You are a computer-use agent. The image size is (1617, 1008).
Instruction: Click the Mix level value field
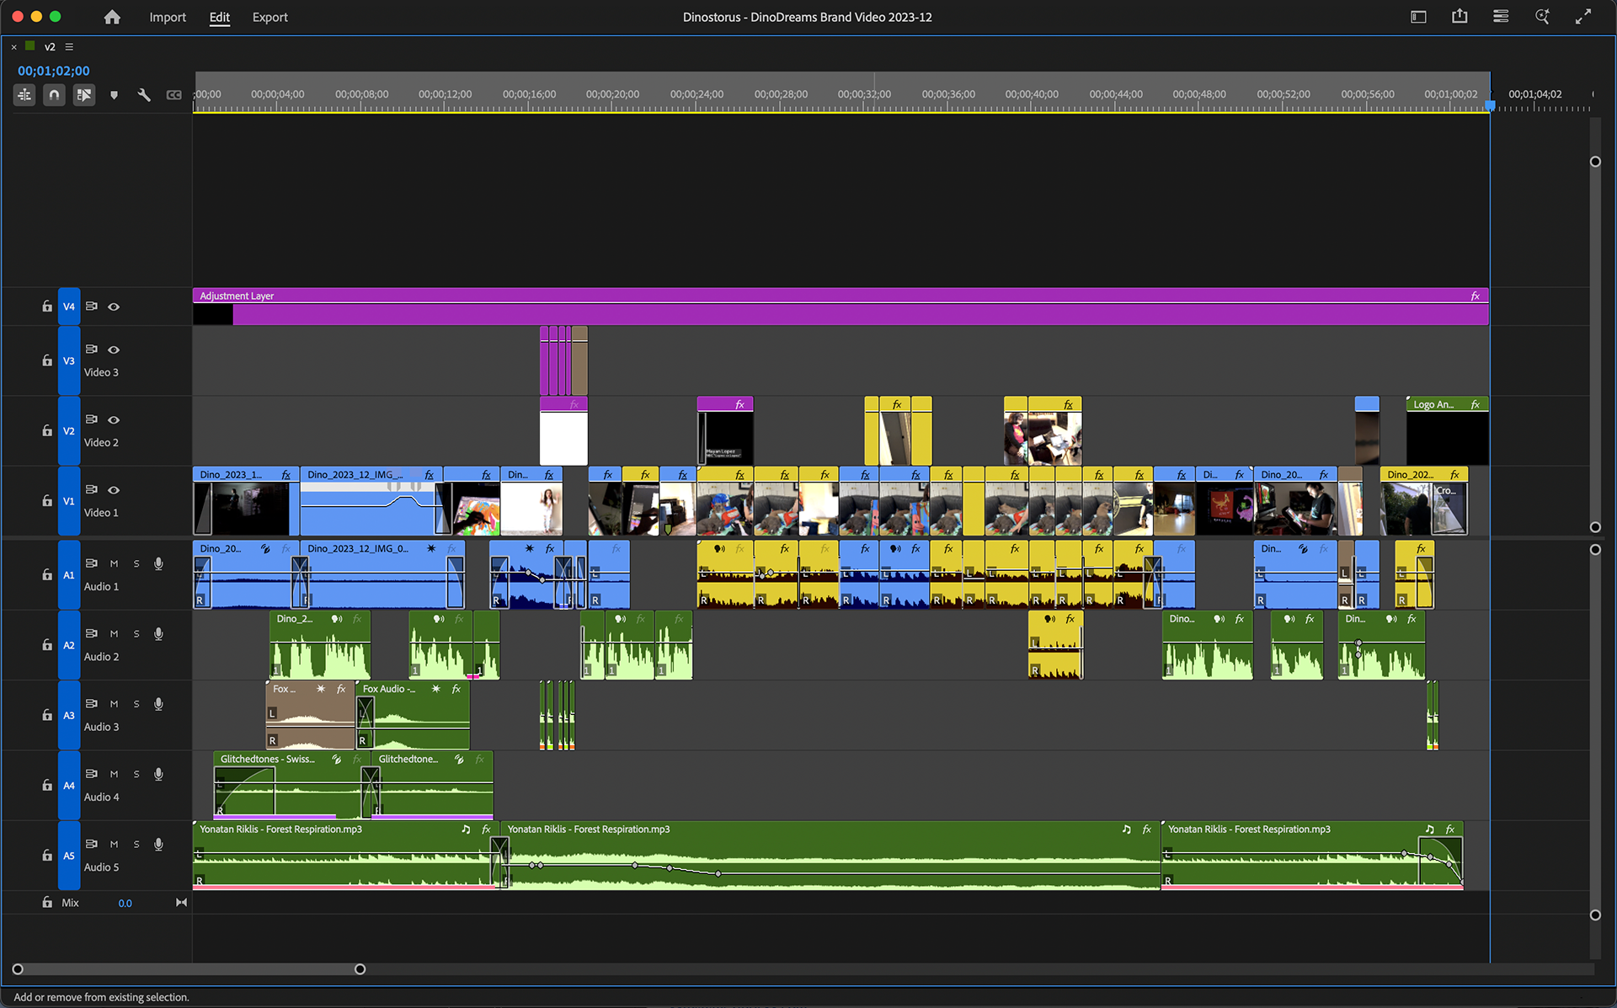tap(125, 902)
